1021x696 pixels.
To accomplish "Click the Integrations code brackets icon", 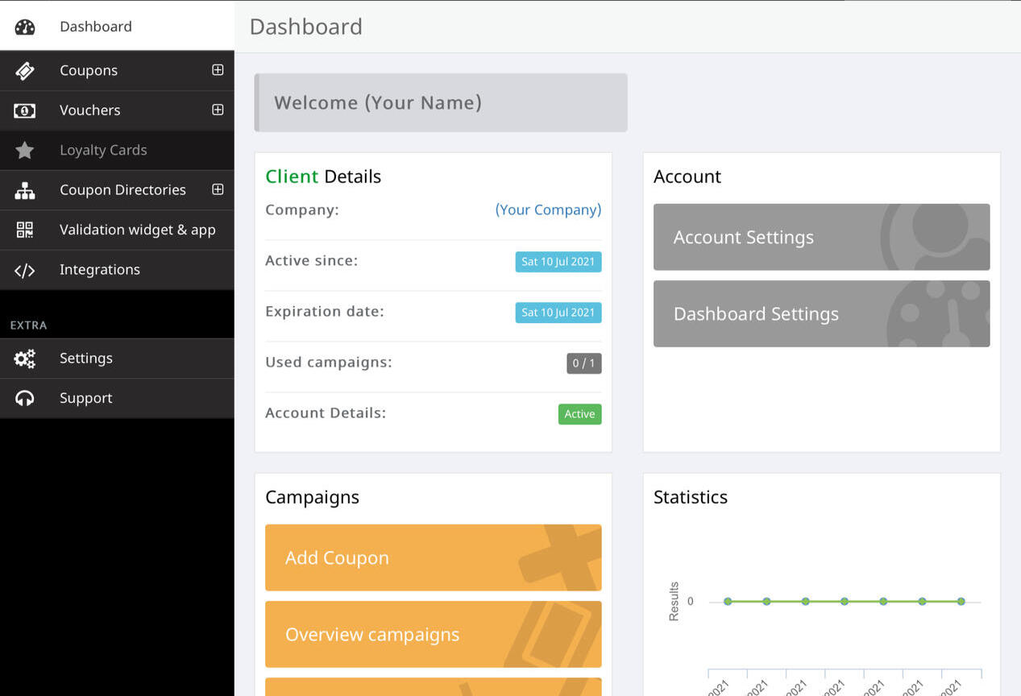I will coord(25,271).
